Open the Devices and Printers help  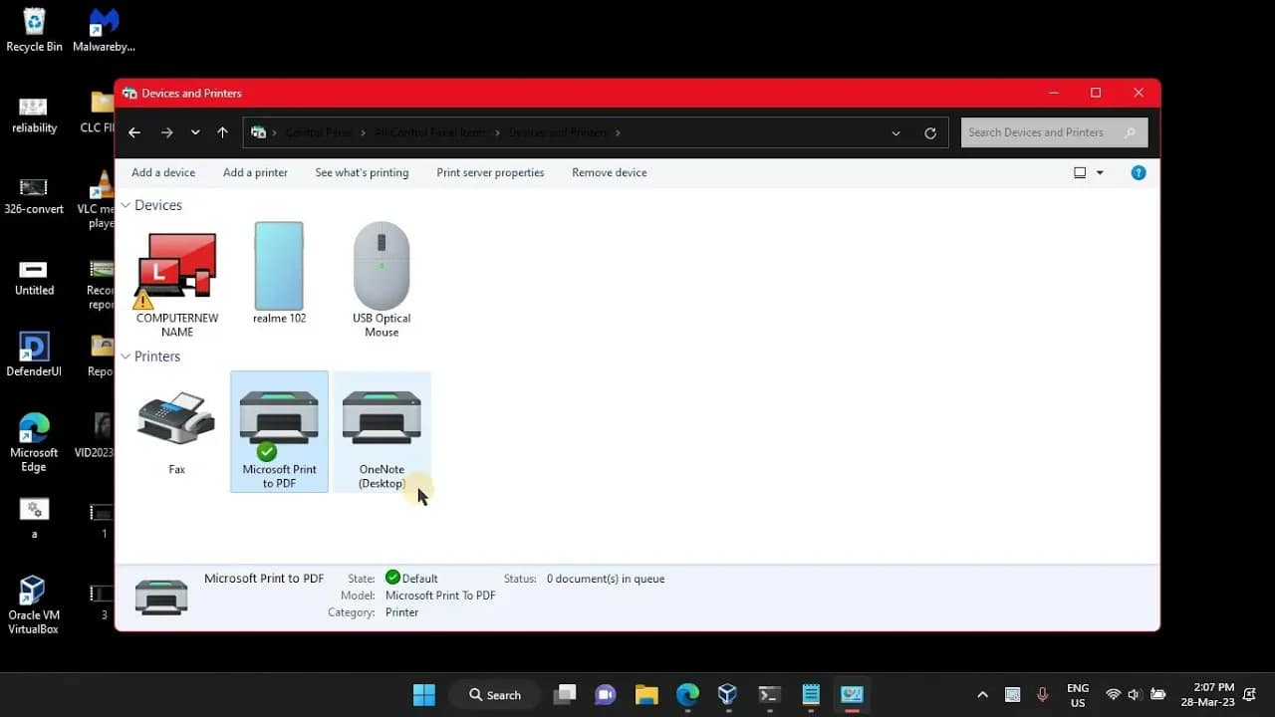[1138, 172]
